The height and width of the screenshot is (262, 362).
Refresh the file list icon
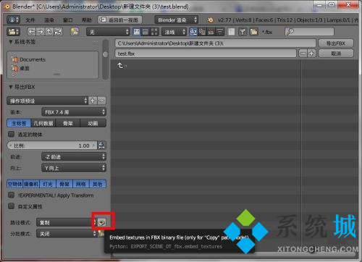58,32
